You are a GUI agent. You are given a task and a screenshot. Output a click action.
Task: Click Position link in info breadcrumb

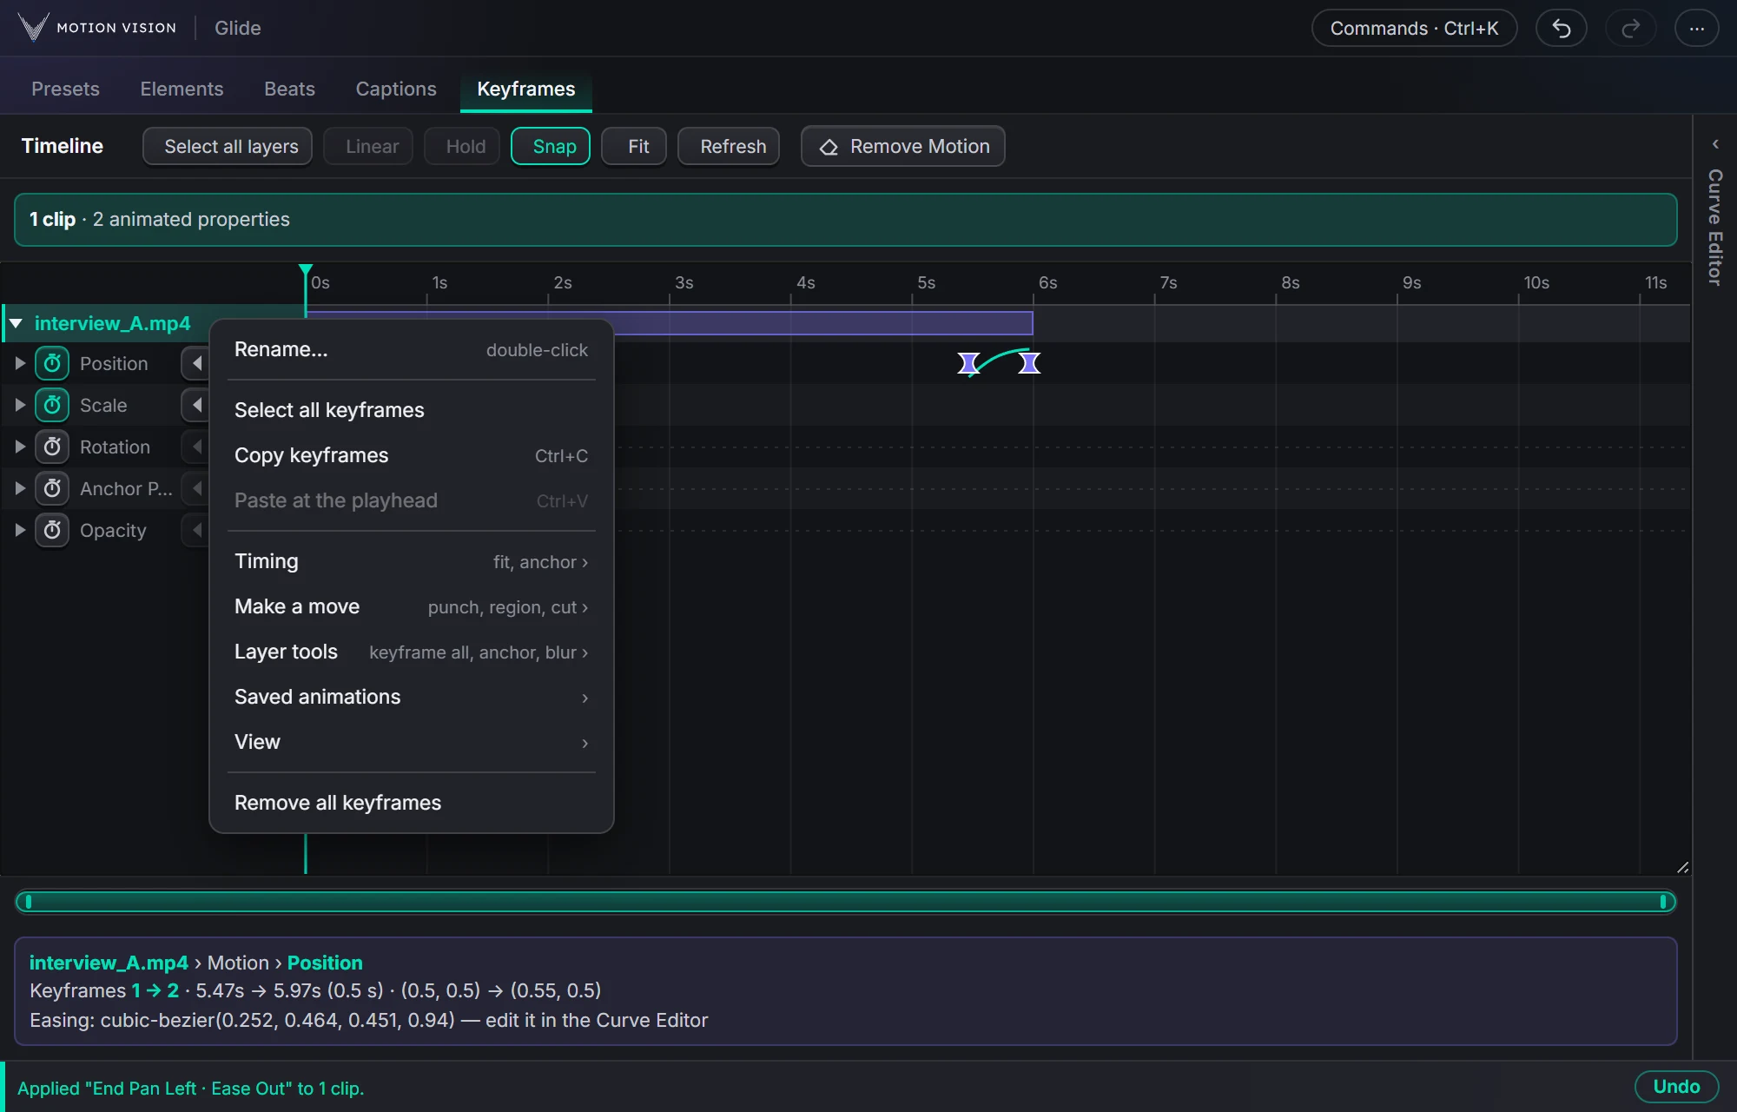[x=325, y=963]
